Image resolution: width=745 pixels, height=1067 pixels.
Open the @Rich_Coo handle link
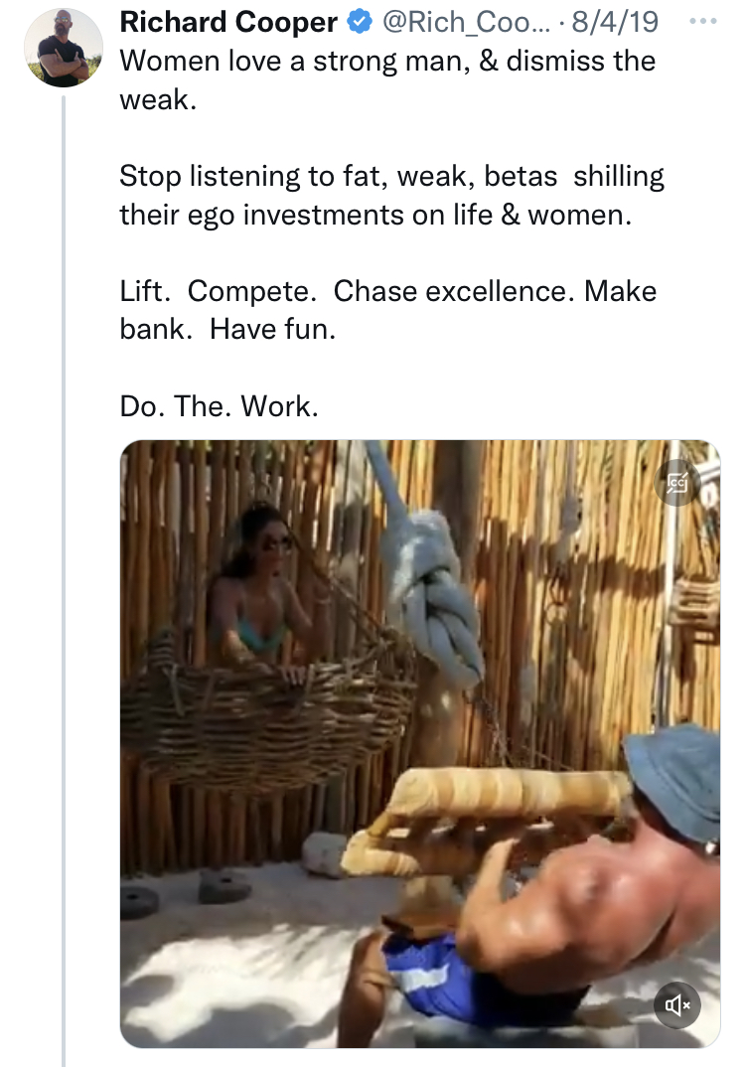460,21
